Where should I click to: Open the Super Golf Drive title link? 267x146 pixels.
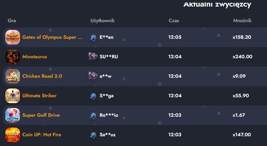pyautogui.click(x=41, y=115)
